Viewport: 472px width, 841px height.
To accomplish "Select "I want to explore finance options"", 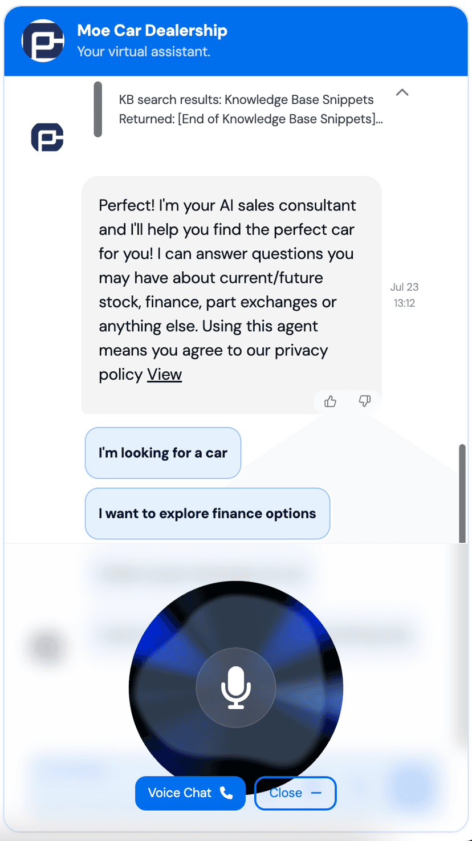I will [207, 513].
